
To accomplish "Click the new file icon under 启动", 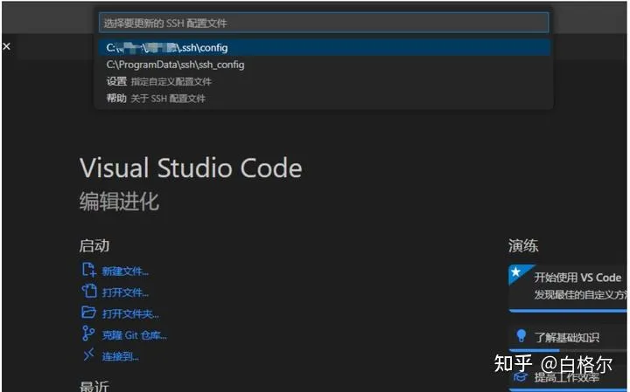I will (88, 271).
